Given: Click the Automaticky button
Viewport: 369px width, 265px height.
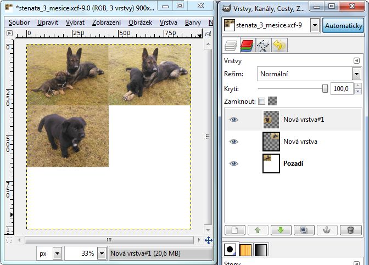Looking at the screenshot, I should pos(343,26).
